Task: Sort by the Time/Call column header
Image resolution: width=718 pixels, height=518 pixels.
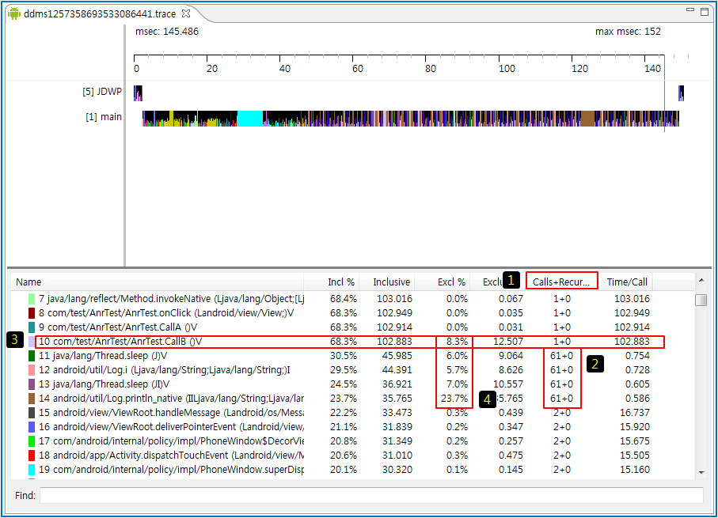Action: tap(627, 282)
